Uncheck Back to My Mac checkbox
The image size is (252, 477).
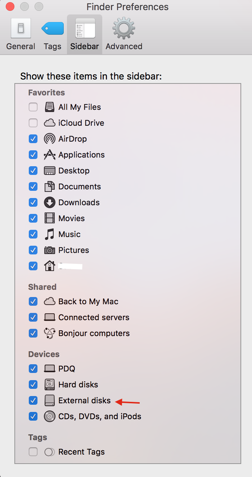[x=33, y=301]
